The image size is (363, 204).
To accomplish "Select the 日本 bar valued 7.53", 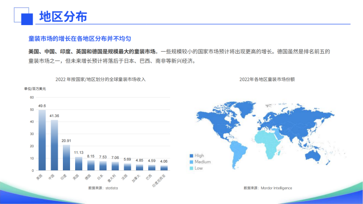I will point(103,166).
